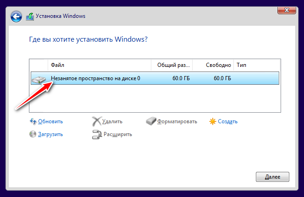The height and width of the screenshot is (197, 304).
Task: Click the Общий размер column header
Action: pos(171,65)
